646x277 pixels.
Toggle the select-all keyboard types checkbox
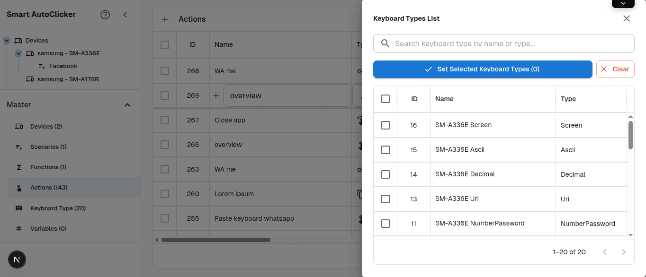coord(386,99)
